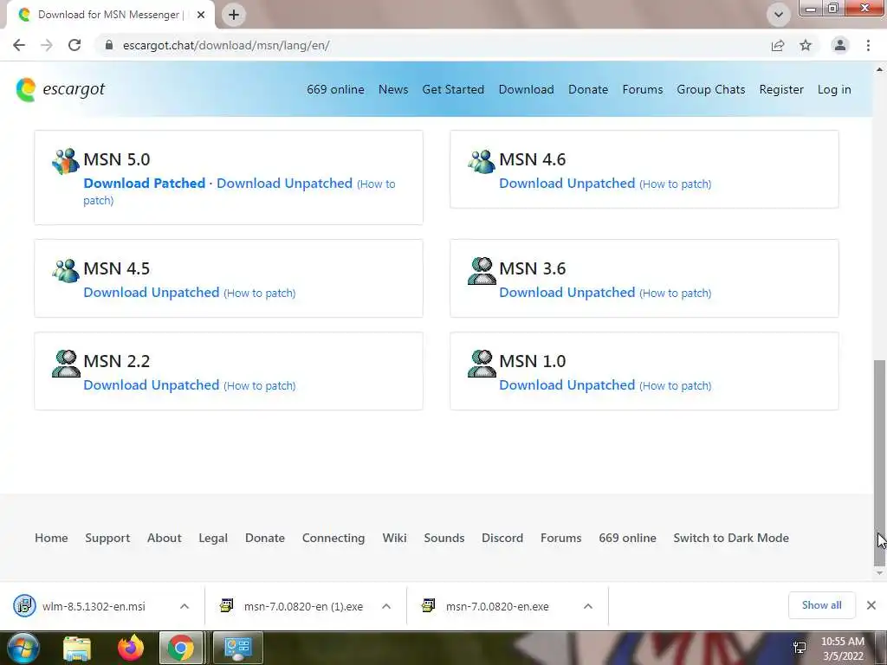This screenshot has height=665, width=887.
Task: Click the network tray icon
Action: click(x=800, y=648)
